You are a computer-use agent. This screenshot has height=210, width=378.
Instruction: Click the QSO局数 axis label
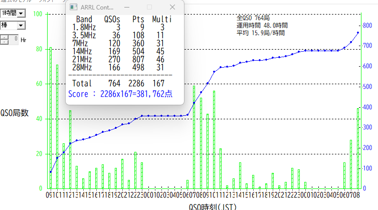click(x=15, y=113)
